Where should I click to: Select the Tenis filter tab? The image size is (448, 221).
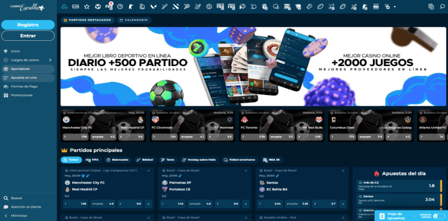169,160
